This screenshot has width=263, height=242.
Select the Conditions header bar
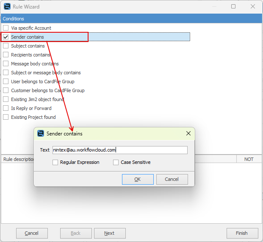(131, 19)
